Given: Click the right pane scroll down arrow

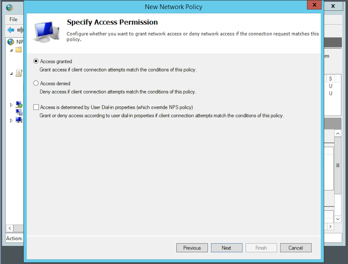Looking at the screenshot, I should [338, 219].
